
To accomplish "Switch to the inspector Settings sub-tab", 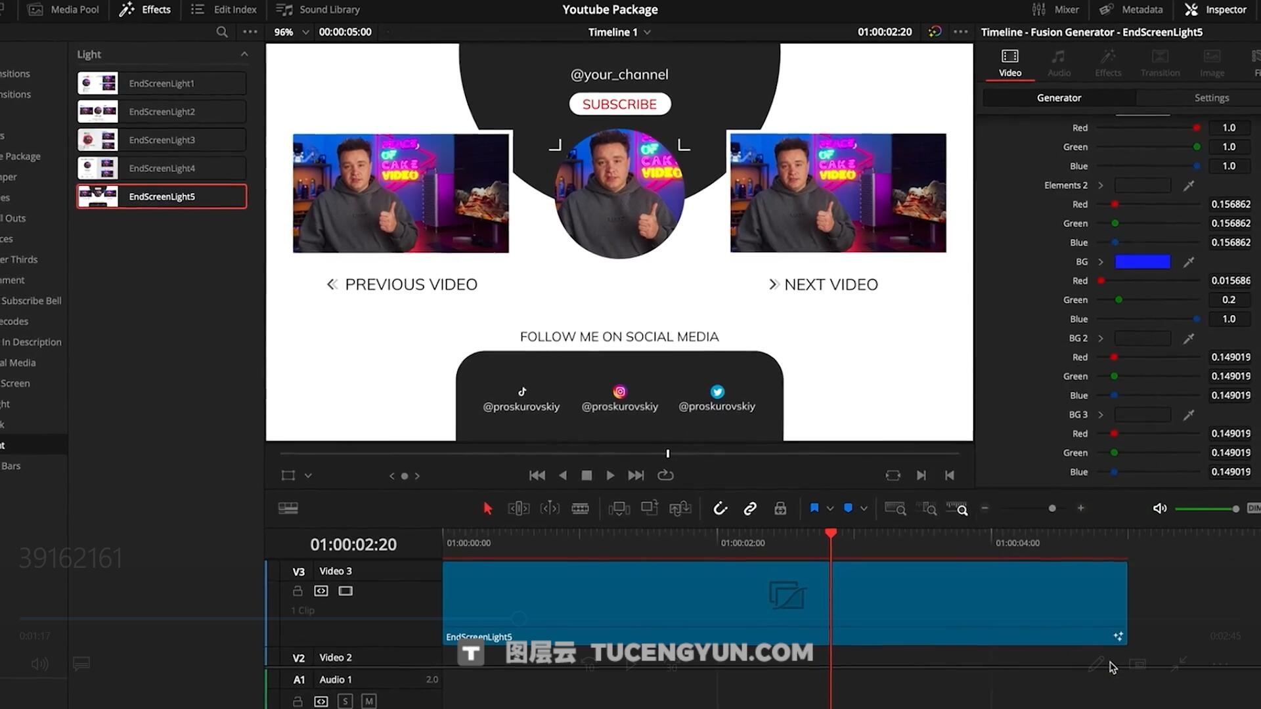I will (x=1211, y=98).
